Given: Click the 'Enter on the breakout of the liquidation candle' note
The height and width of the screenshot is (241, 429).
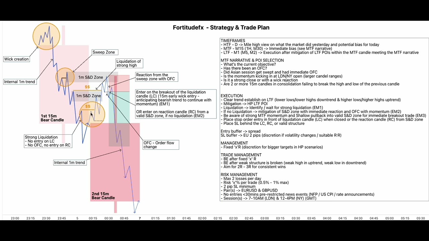Looking at the screenshot, I should click(x=176, y=104).
